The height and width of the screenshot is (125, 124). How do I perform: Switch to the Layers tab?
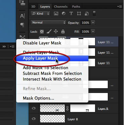click(x=45, y=7)
